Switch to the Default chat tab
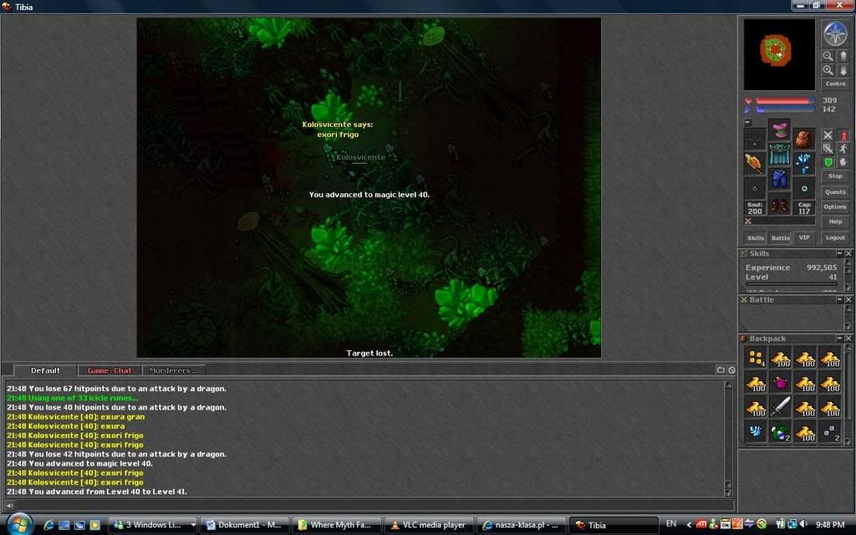The height and width of the screenshot is (535, 856). (x=45, y=370)
